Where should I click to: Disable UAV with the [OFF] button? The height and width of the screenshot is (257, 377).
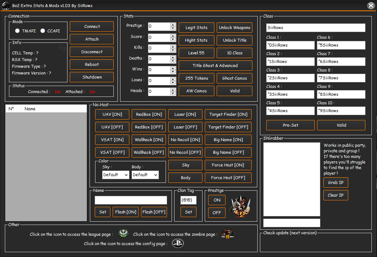click(x=112, y=127)
